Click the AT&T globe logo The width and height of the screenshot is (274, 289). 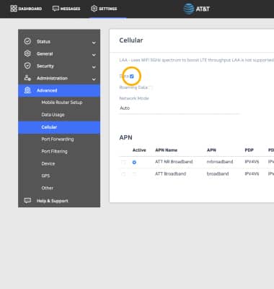tap(189, 9)
